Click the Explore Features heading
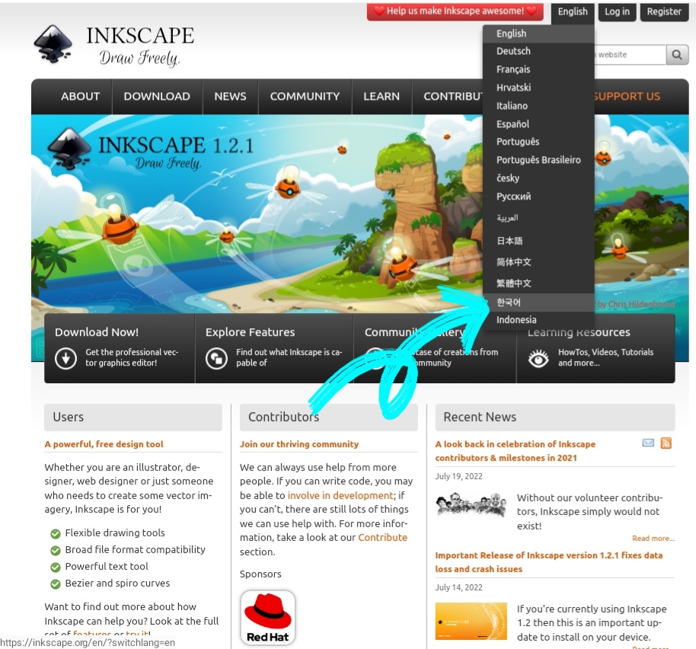The height and width of the screenshot is (649, 696). tap(250, 332)
